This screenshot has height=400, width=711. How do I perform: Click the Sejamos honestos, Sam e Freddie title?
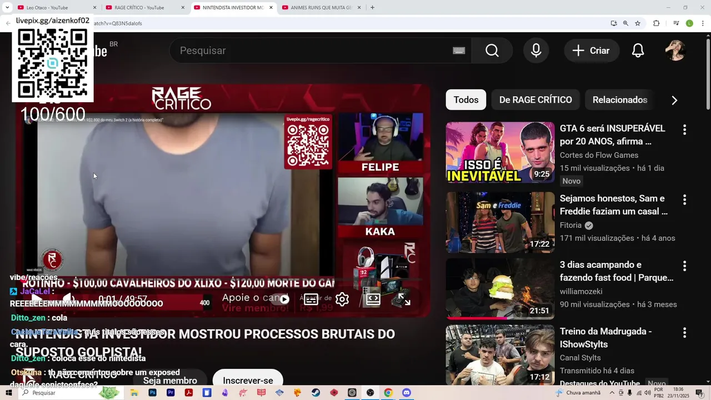(613, 205)
